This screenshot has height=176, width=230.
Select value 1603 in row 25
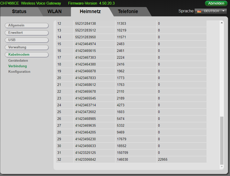pyautogui.click(x=121, y=112)
